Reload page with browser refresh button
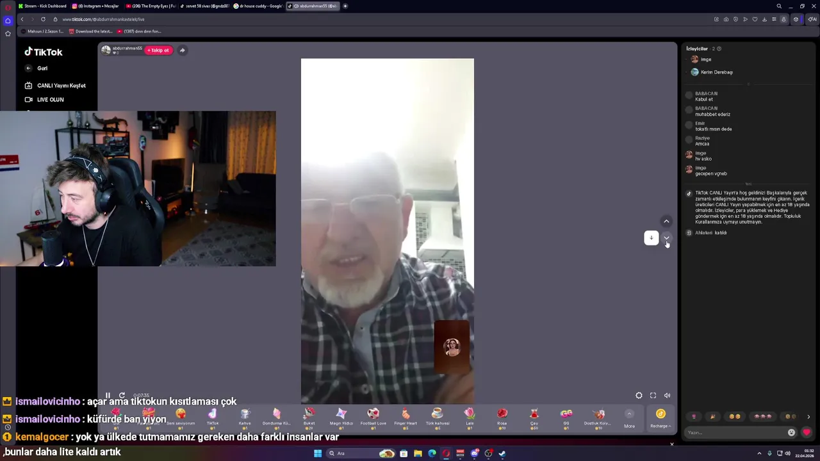The image size is (820, 461). pyautogui.click(x=43, y=19)
